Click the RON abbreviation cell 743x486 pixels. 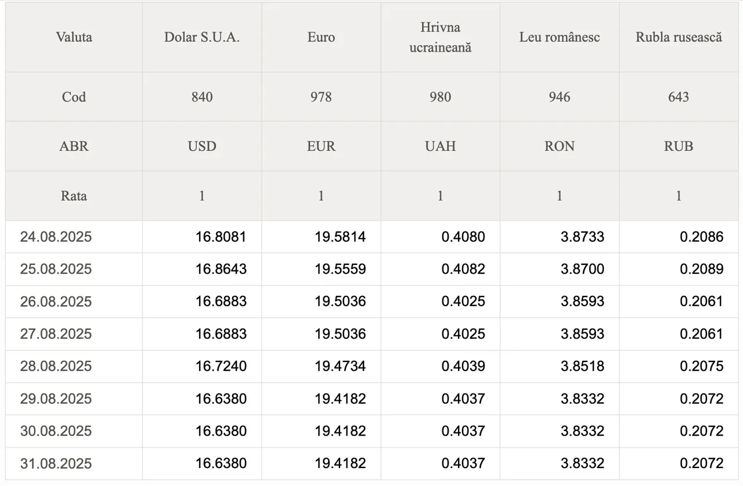(x=560, y=146)
